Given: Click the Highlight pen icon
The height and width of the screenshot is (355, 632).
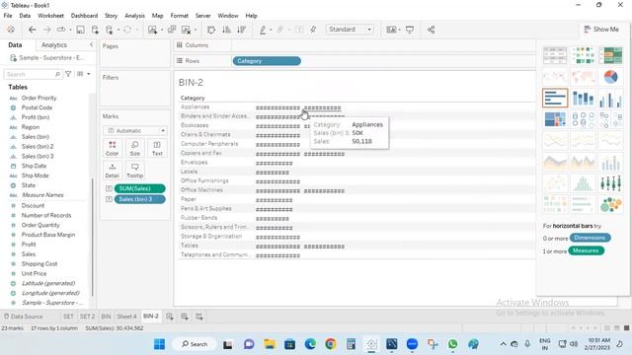Looking at the screenshot, I should (263, 30).
